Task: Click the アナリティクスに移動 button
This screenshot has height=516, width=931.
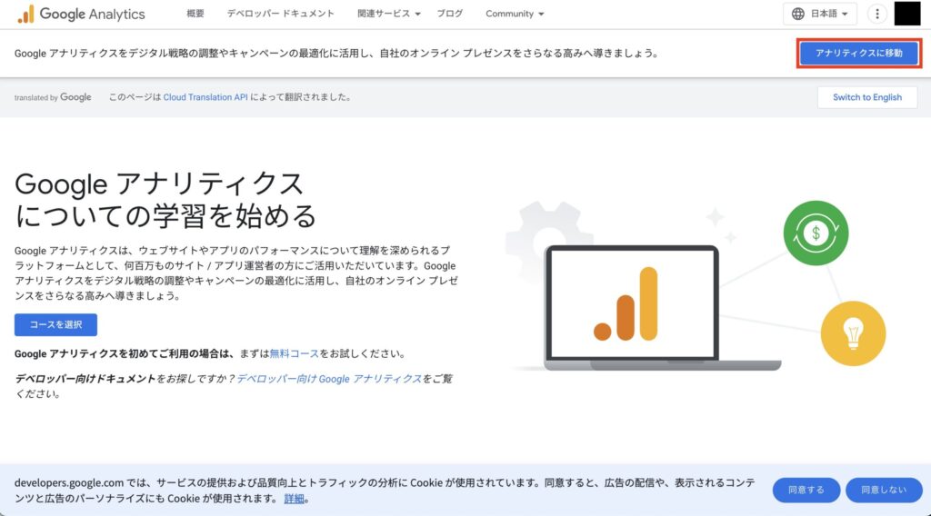Action: point(858,54)
